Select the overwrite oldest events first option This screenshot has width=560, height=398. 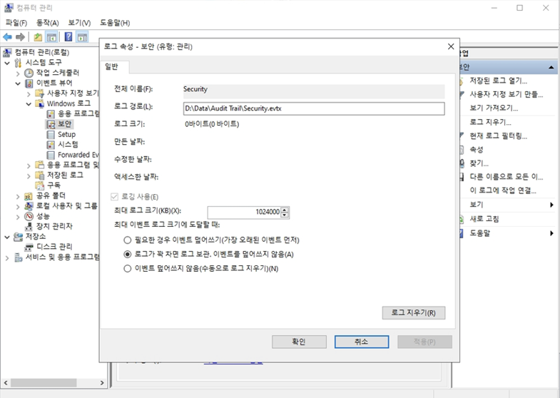(127, 240)
